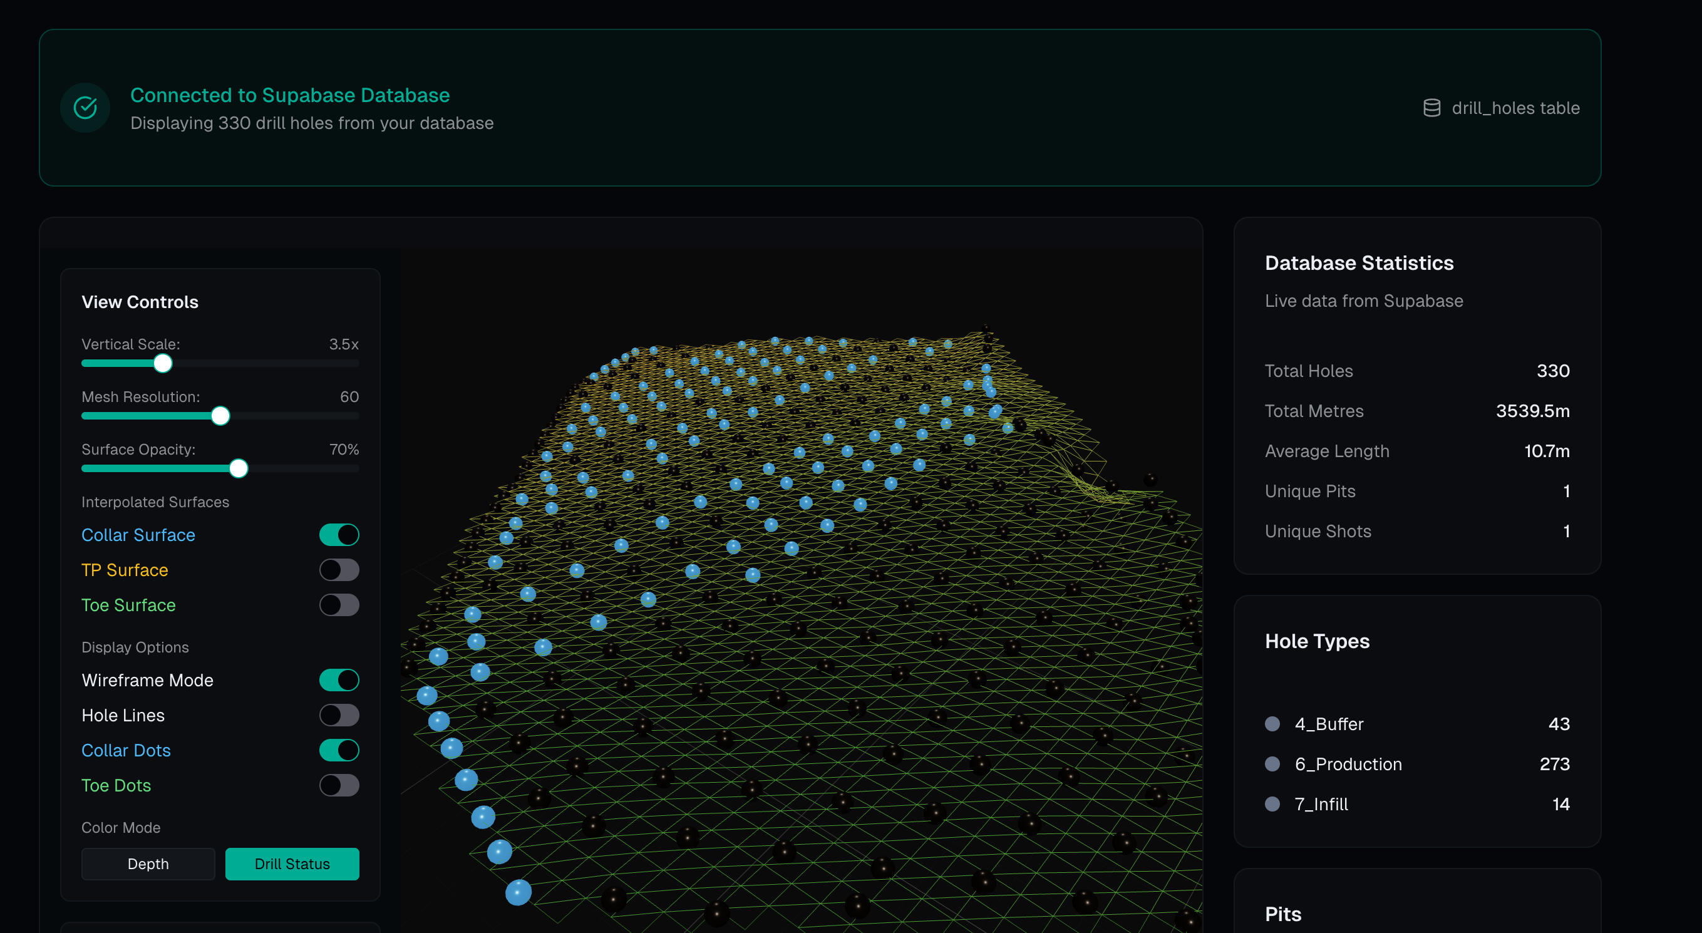Enable Toe Dots display

coord(339,785)
